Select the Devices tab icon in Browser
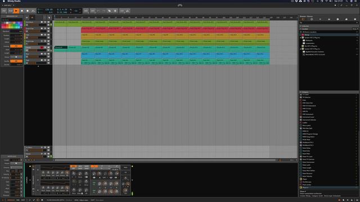This screenshot has height=202, width=360. point(303,20)
